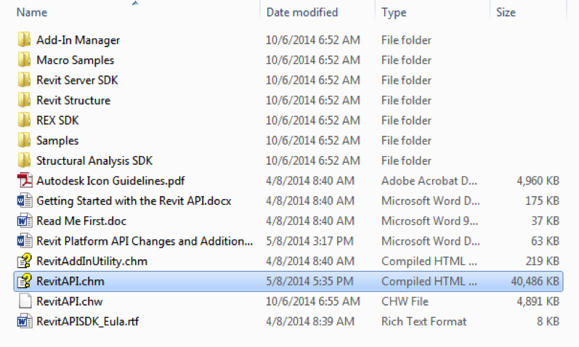The image size is (579, 347).
Task: Click the PDF icon for Autodesk Icon Guidelines
Action: click(25, 181)
